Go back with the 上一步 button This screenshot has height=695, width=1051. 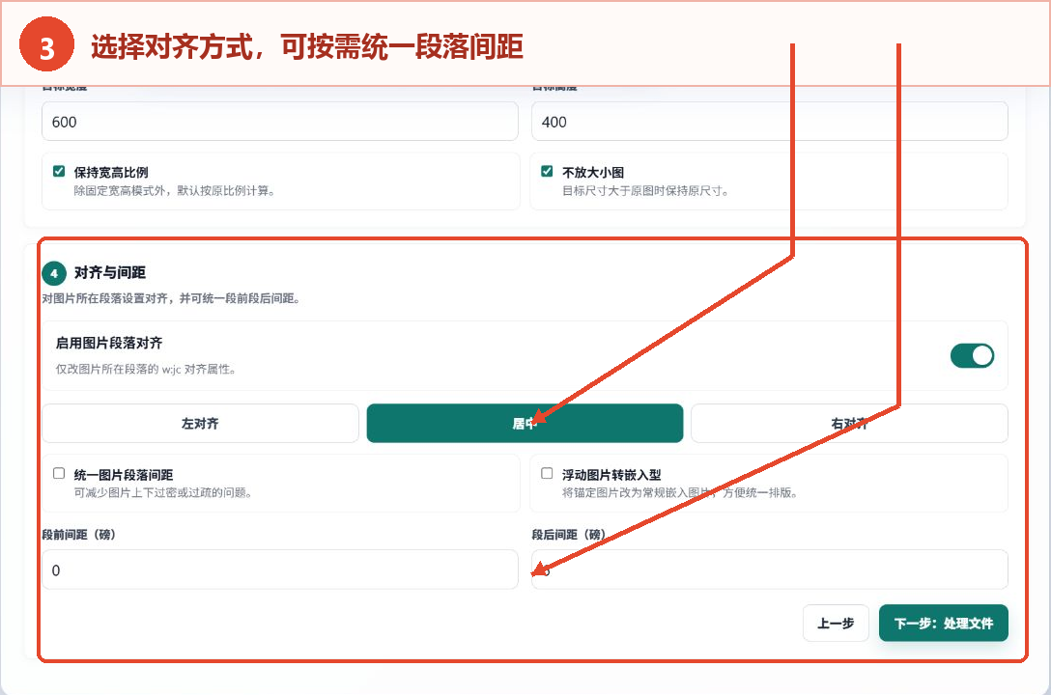(x=836, y=624)
